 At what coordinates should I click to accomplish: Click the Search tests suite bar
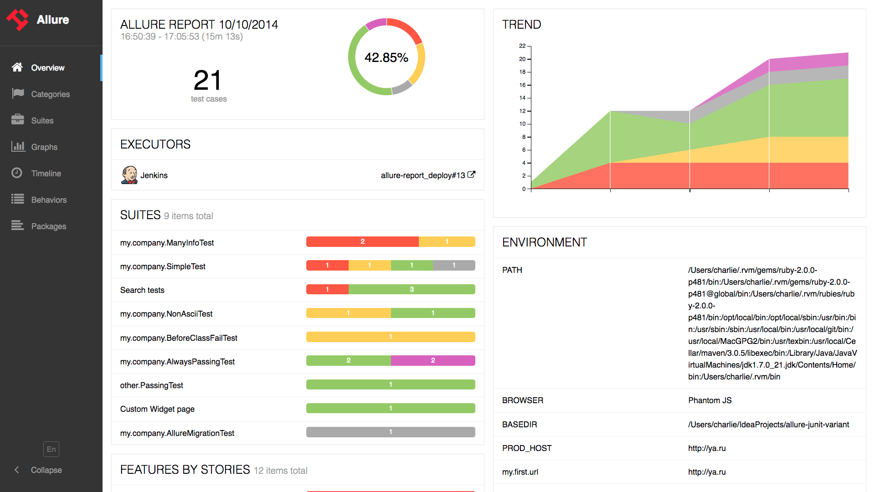(391, 290)
